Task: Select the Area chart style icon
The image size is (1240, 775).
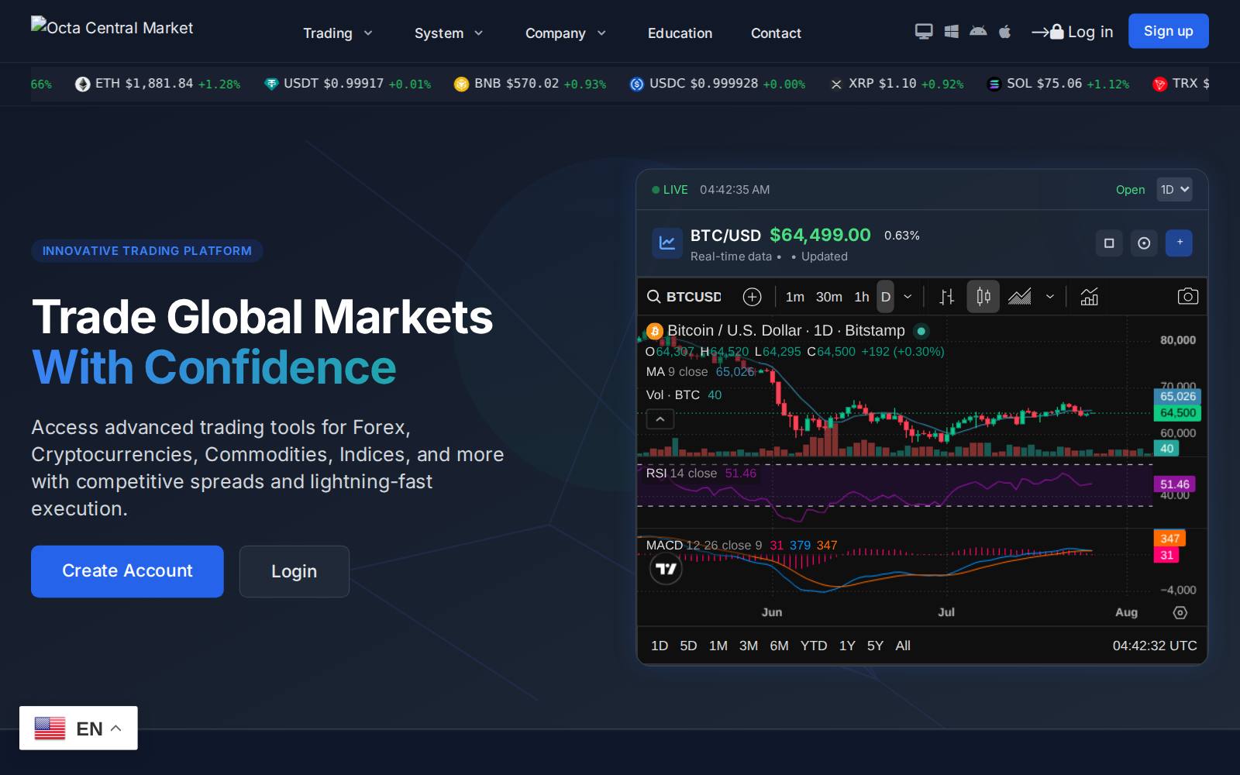Action: (1020, 297)
